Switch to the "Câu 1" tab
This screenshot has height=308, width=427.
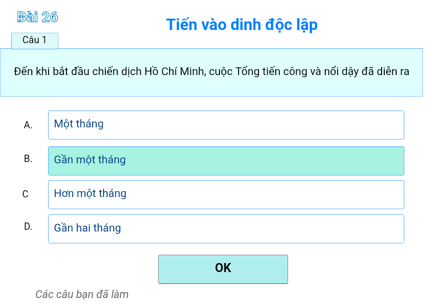35,40
